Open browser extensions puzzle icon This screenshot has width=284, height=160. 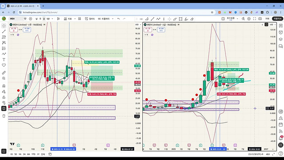268,12
